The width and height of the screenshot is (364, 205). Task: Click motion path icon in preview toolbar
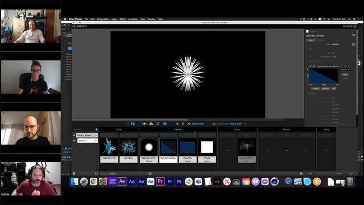pyautogui.click(x=151, y=124)
